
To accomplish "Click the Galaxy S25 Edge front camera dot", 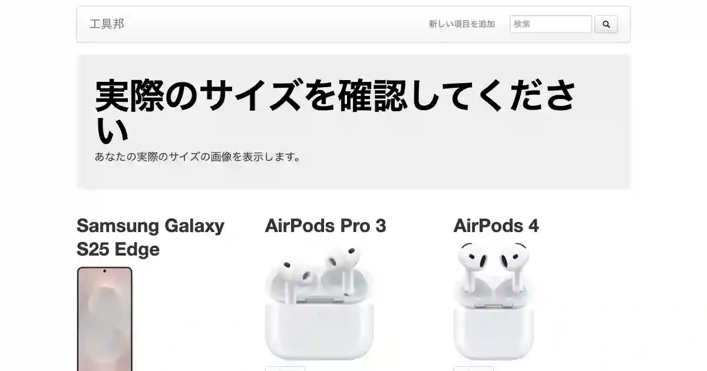I will pyautogui.click(x=105, y=272).
